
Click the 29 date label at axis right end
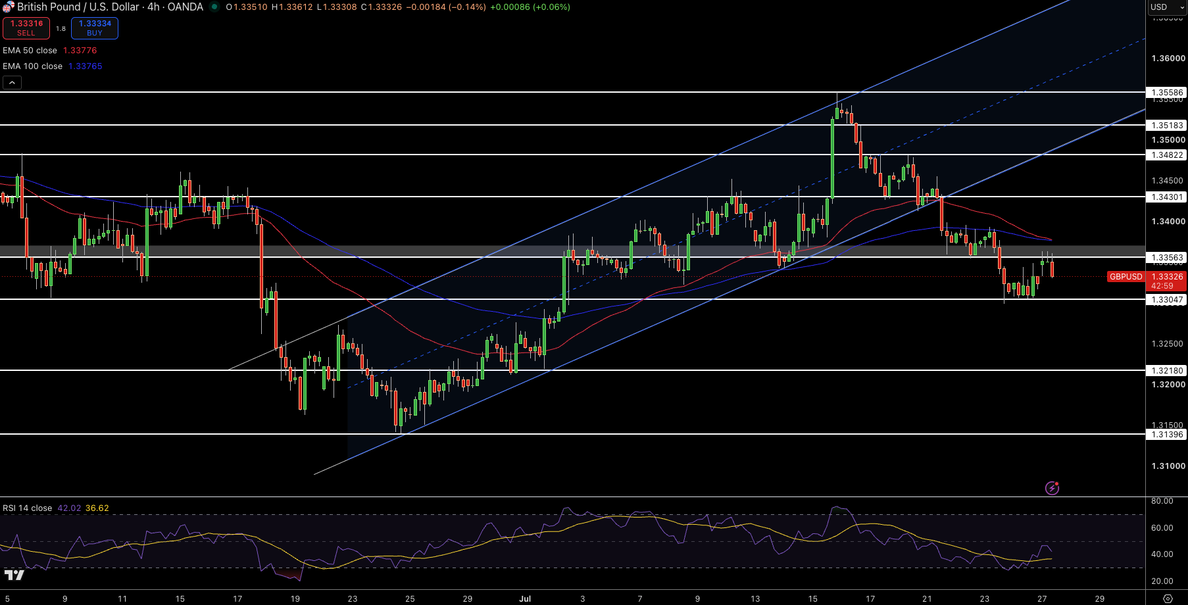(1100, 599)
